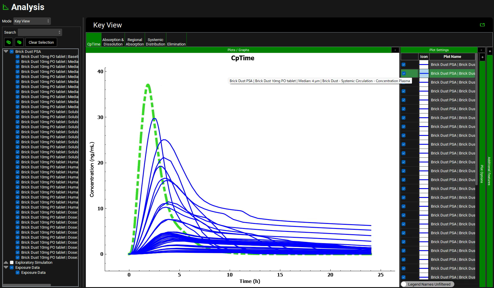
Task: Expand Additional Features with its plus button
Action: tap(490, 51)
